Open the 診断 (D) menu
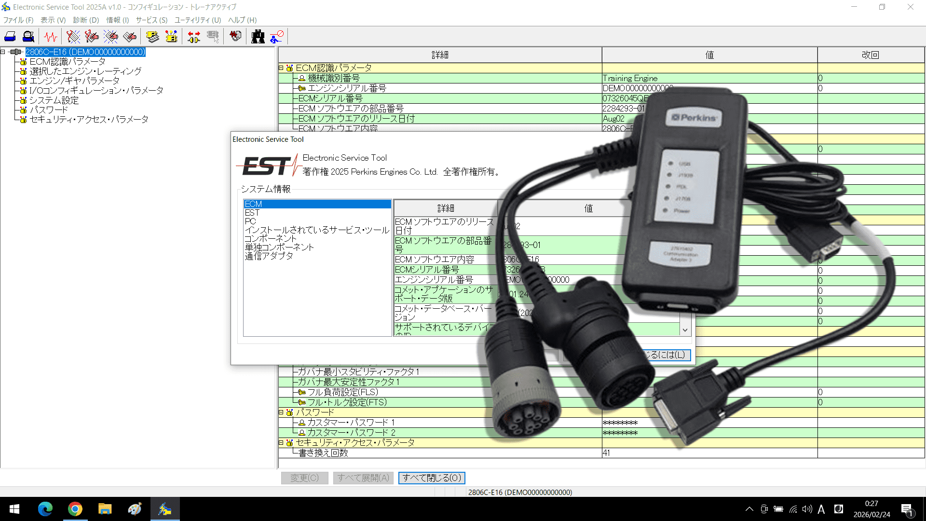 click(x=86, y=20)
